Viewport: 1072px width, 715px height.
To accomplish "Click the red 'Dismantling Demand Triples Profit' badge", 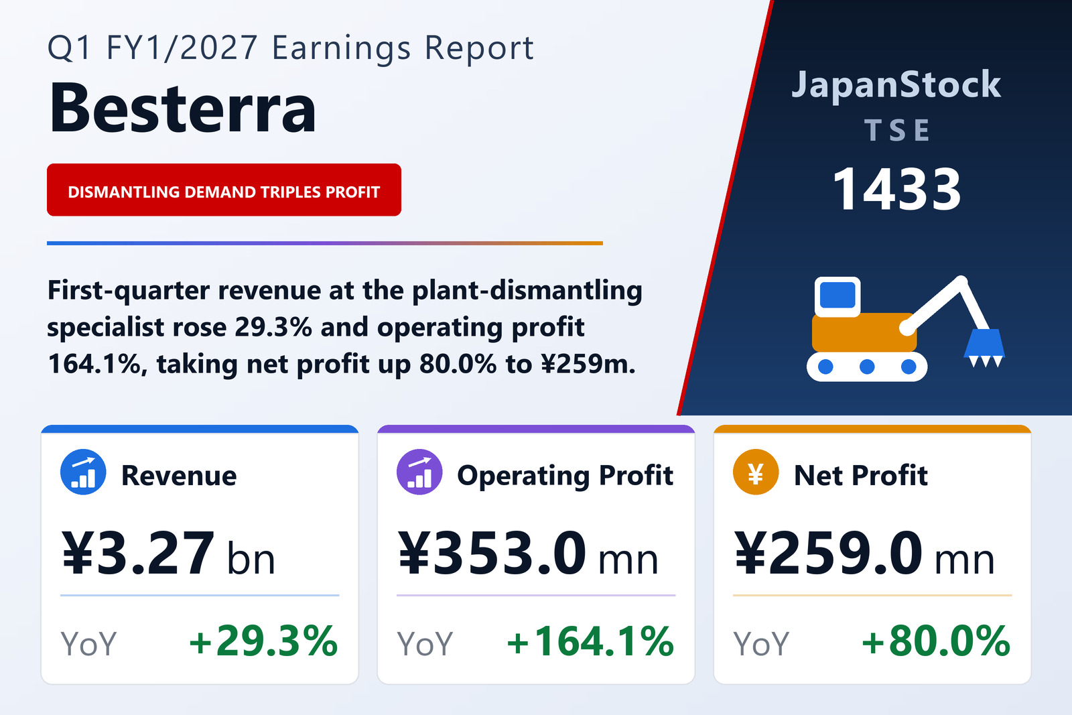I will [224, 190].
